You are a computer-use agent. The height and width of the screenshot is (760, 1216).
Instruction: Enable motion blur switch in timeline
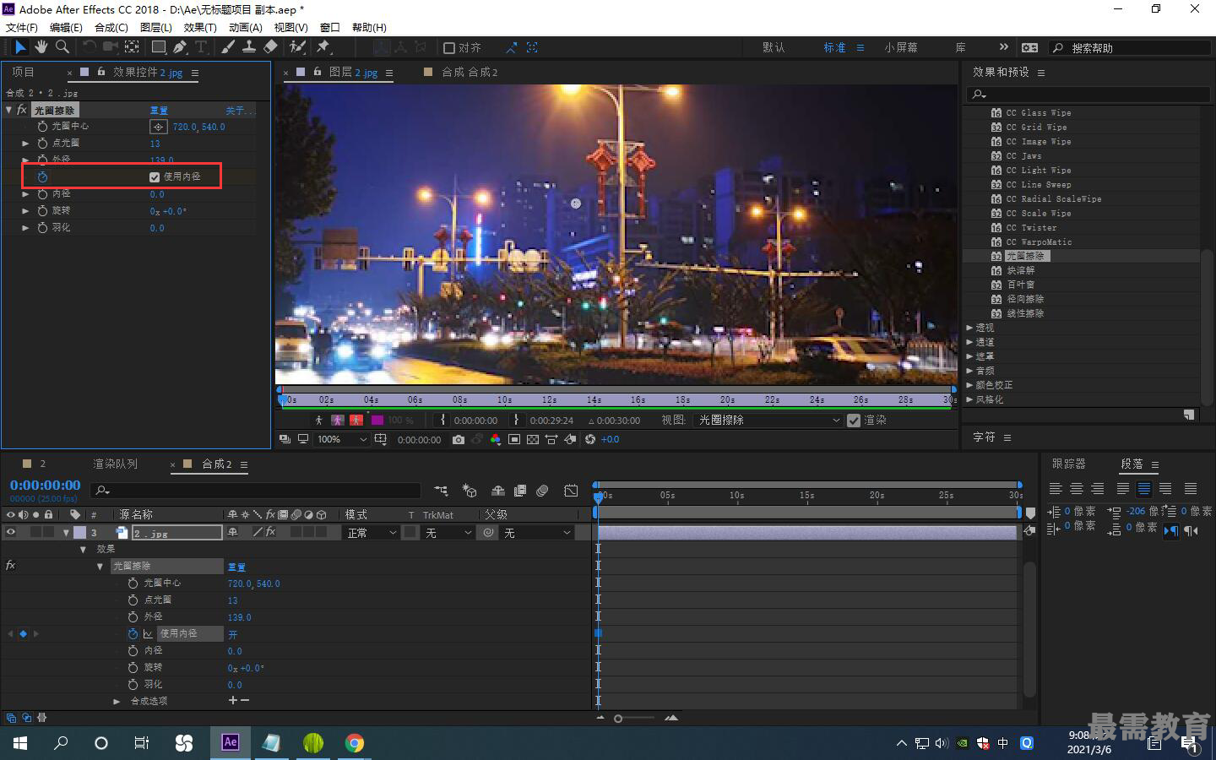click(542, 491)
